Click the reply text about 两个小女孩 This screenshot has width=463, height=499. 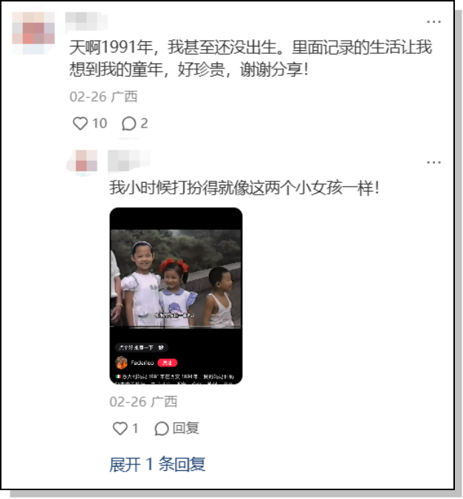[244, 188]
